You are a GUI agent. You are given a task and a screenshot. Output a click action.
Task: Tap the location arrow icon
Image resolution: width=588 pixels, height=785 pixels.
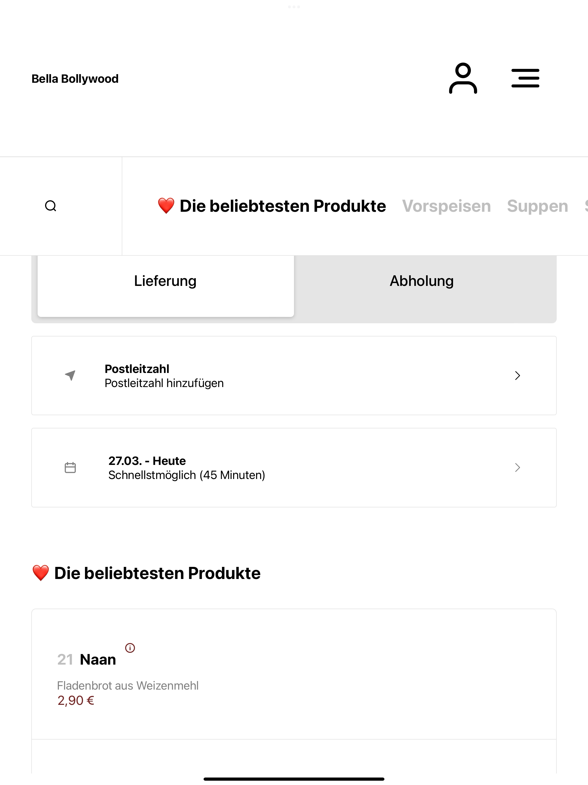pos(70,376)
